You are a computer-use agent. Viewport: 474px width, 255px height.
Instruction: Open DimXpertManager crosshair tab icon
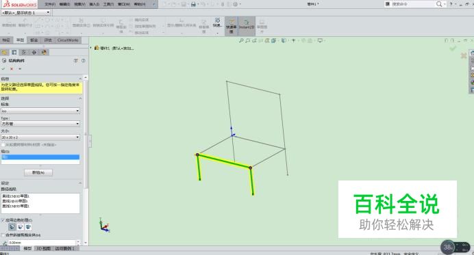[34, 53]
